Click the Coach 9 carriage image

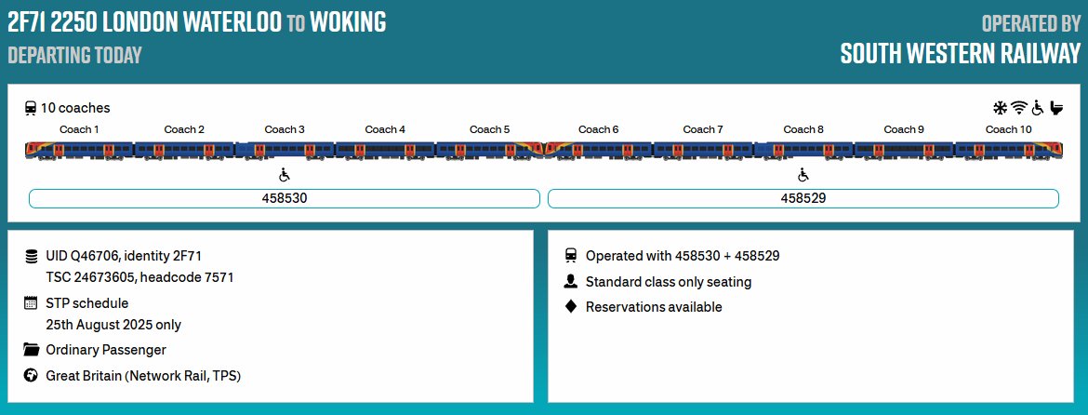pos(904,150)
